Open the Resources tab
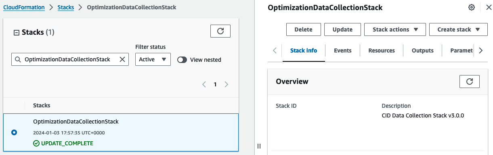This screenshot has width=493, height=155. pos(382,50)
